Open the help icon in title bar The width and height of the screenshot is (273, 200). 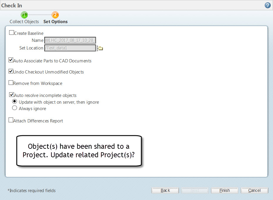267,5
